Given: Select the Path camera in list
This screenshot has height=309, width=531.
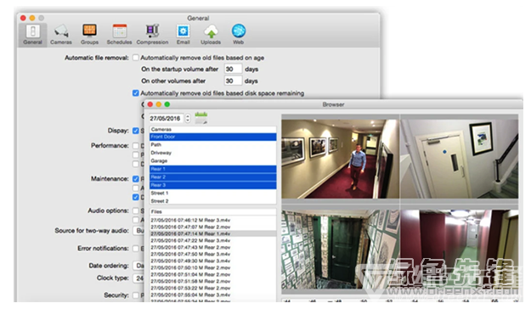Looking at the screenshot, I should point(212,144).
